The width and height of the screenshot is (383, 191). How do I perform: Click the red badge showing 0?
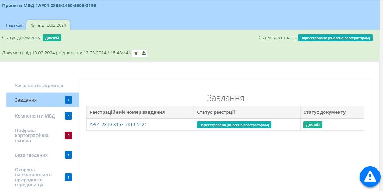68,136
